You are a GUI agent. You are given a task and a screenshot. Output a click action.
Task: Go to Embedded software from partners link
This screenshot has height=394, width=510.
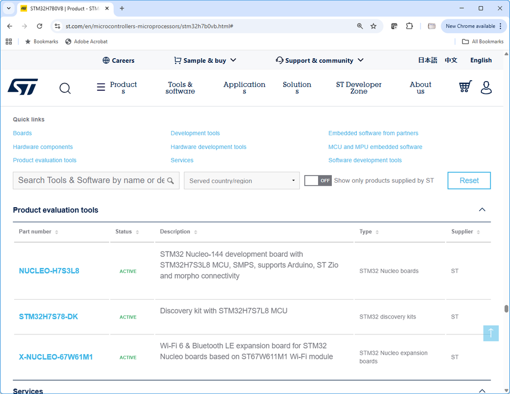tap(373, 133)
